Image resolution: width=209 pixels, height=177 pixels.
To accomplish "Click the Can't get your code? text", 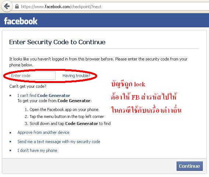I will (x=28, y=86).
